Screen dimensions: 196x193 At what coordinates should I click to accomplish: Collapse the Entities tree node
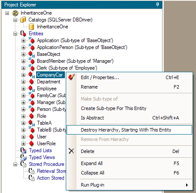coord(15,34)
